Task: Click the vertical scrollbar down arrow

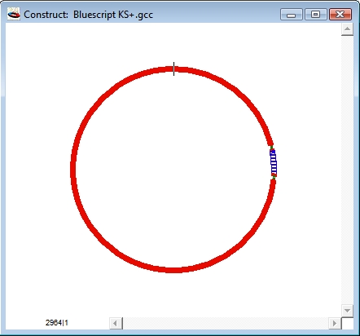Action: [x=347, y=310]
